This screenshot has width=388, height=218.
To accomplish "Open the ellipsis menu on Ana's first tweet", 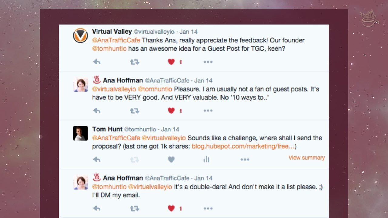I will (x=208, y=111).
